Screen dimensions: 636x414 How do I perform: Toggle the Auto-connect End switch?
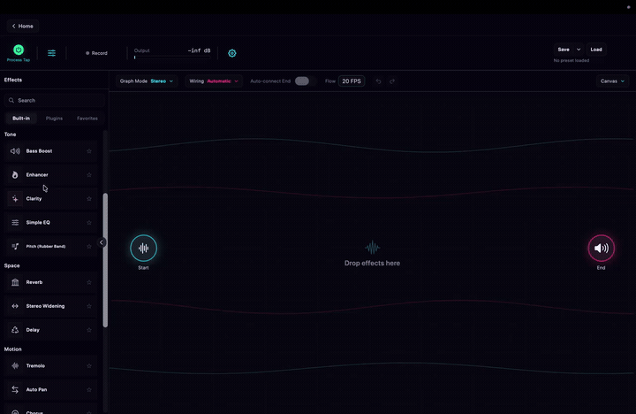pyautogui.click(x=302, y=81)
